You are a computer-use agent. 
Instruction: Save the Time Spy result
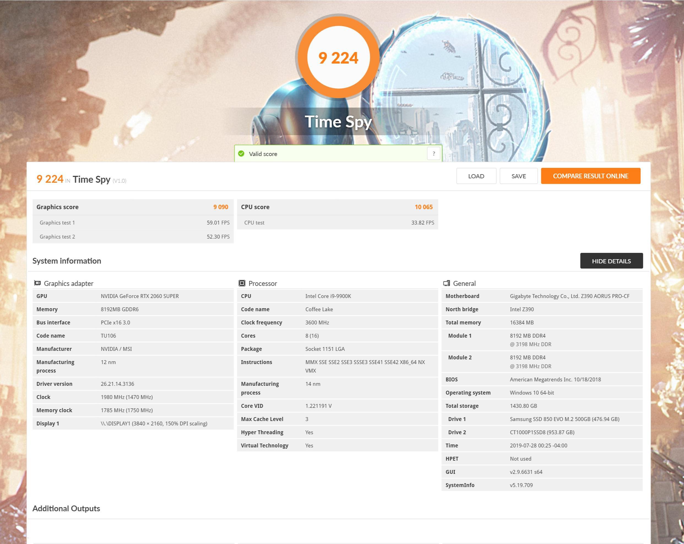pyautogui.click(x=519, y=176)
